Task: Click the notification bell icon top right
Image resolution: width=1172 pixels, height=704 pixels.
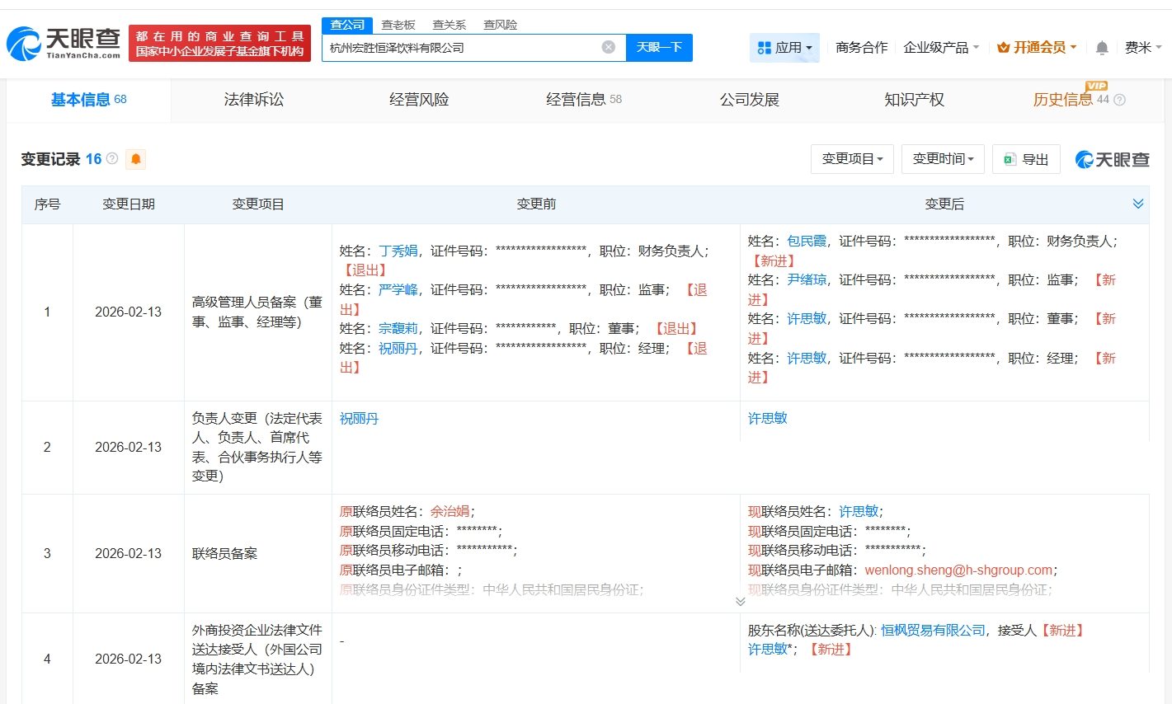Action: [1101, 48]
